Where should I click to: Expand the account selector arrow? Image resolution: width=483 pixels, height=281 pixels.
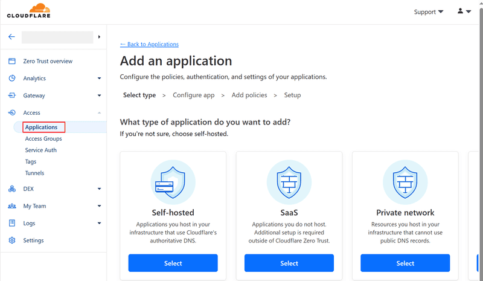pyautogui.click(x=99, y=37)
